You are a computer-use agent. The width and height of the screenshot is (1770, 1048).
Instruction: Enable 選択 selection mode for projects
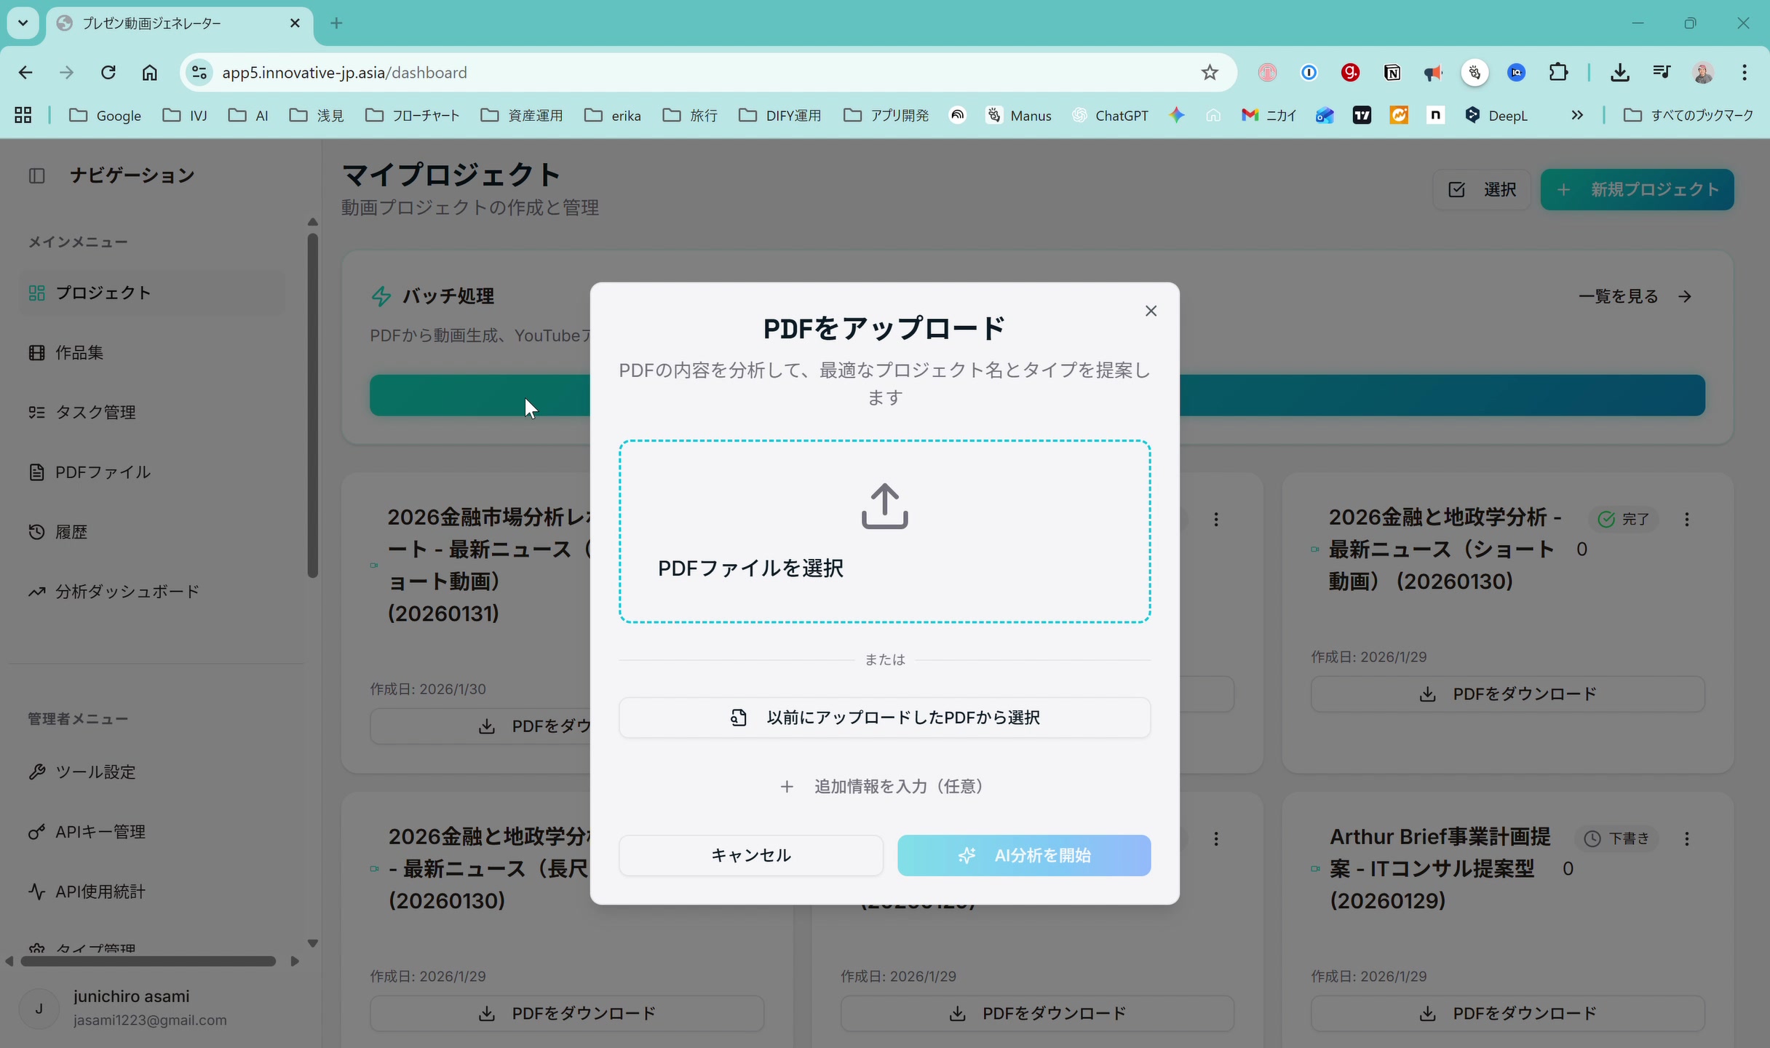click(1481, 189)
